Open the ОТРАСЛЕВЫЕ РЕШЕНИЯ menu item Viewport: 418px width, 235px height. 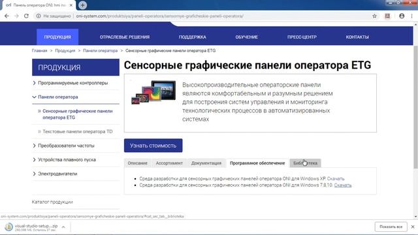coord(125,37)
